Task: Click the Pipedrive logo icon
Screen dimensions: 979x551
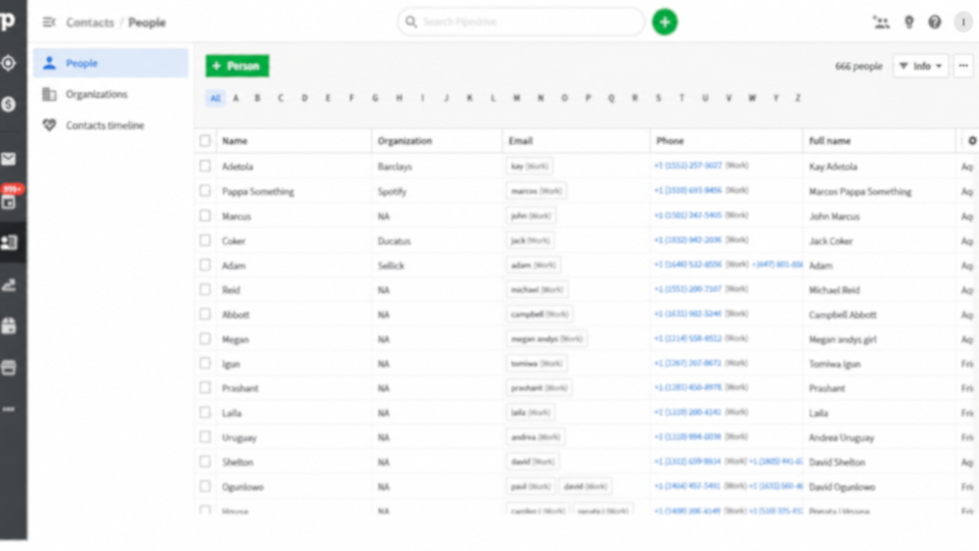Action: pyautogui.click(x=8, y=22)
